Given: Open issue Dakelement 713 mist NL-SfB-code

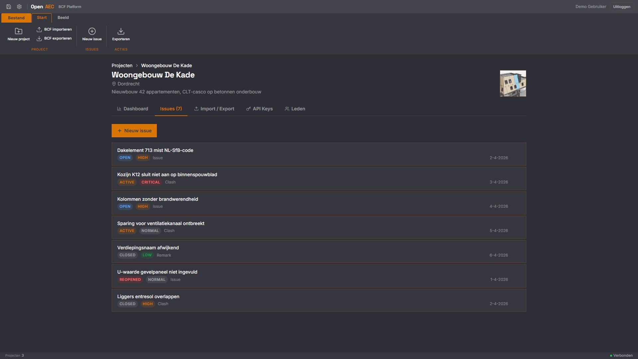Looking at the screenshot, I should click(319, 154).
